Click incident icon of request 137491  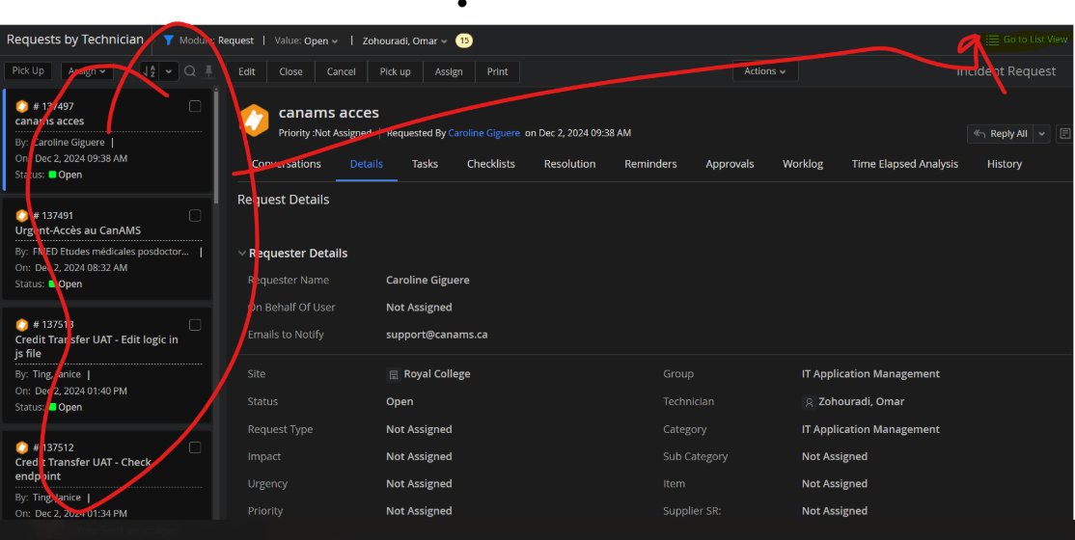click(22, 215)
